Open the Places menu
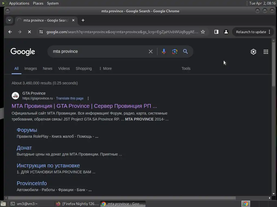 [38, 3]
